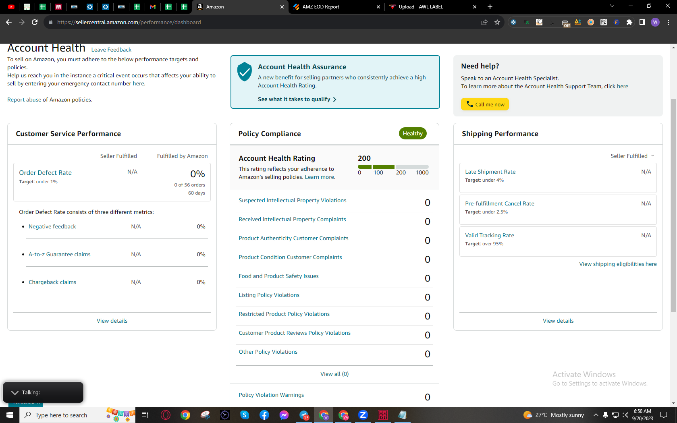Image resolution: width=677 pixels, height=423 pixels.
Task: Click the Windows taskbar search box
Action: click(x=77, y=415)
